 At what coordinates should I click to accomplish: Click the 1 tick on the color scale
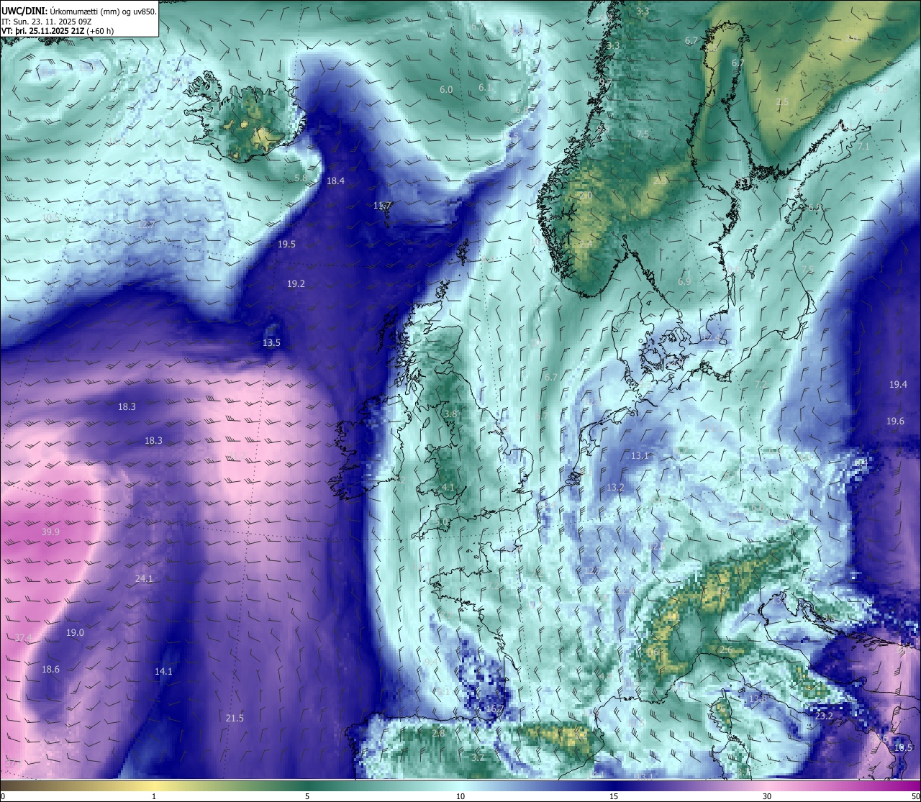154,796
